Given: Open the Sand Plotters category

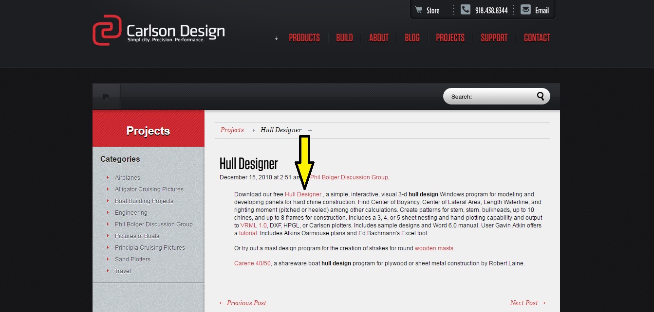Looking at the screenshot, I should [x=132, y=259].
